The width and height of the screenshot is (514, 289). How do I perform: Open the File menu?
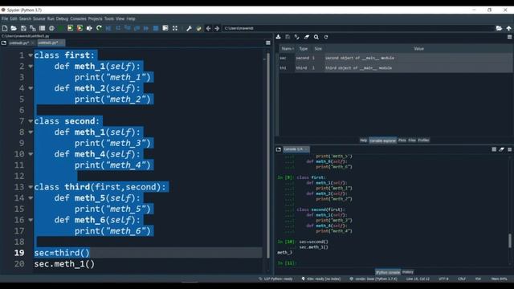[x=5, y=18]
